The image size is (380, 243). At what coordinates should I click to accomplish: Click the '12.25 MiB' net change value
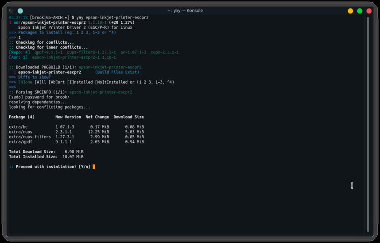[99, 132]
